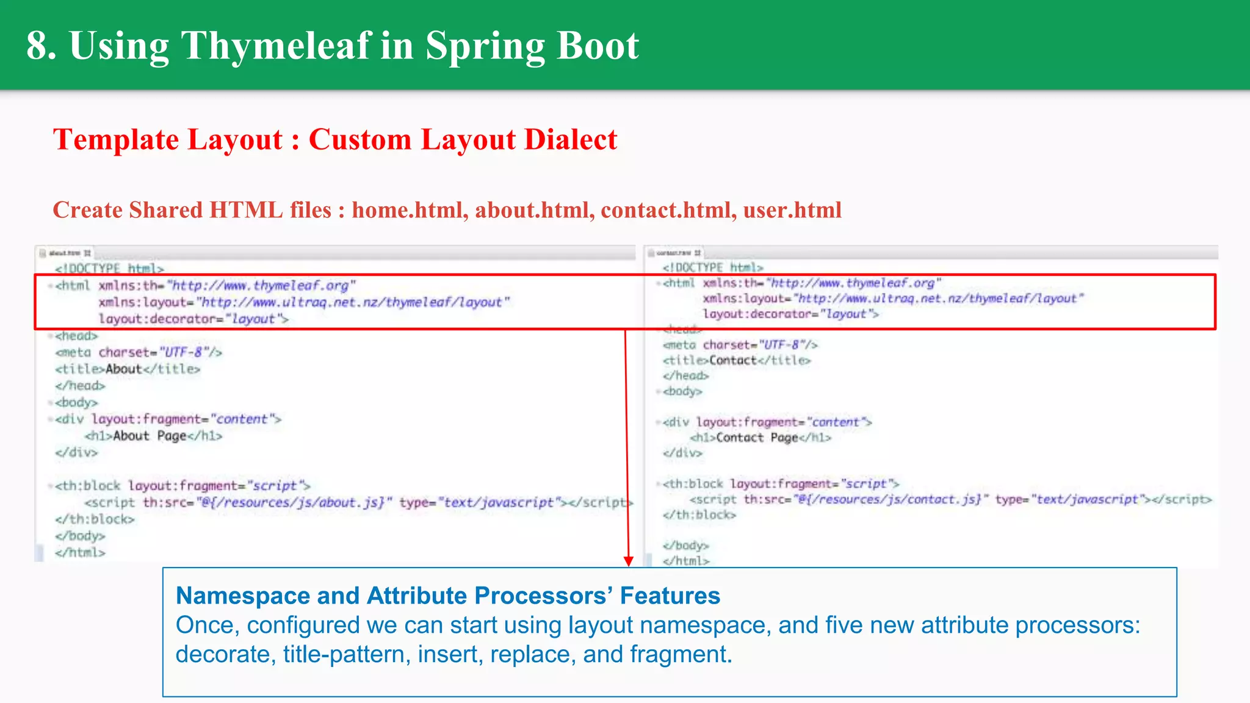The height and width of the screenshot is (703, 1250).
Task: Fold the content div in about.html
Action: click(50, 419)
